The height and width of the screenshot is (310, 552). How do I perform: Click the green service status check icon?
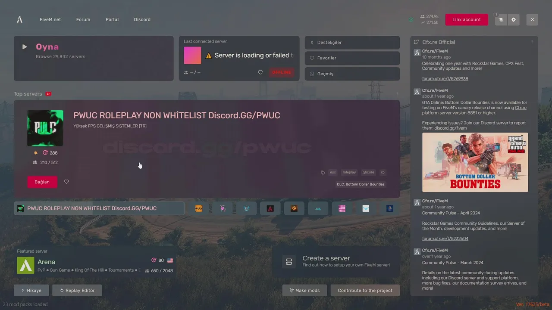[411, 20]
